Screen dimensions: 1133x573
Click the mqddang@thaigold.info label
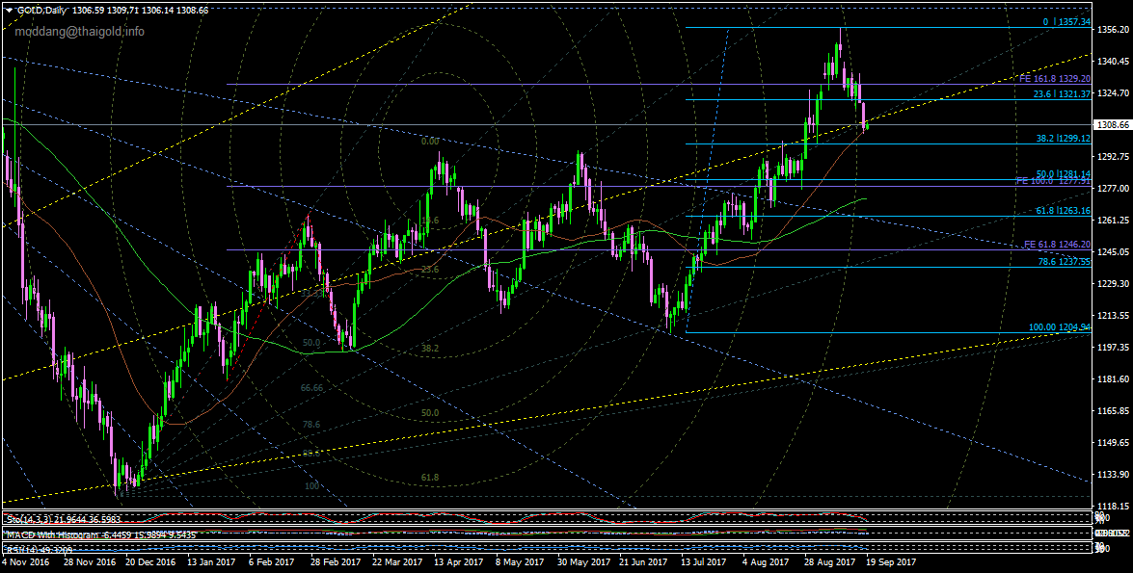point(79,32)
